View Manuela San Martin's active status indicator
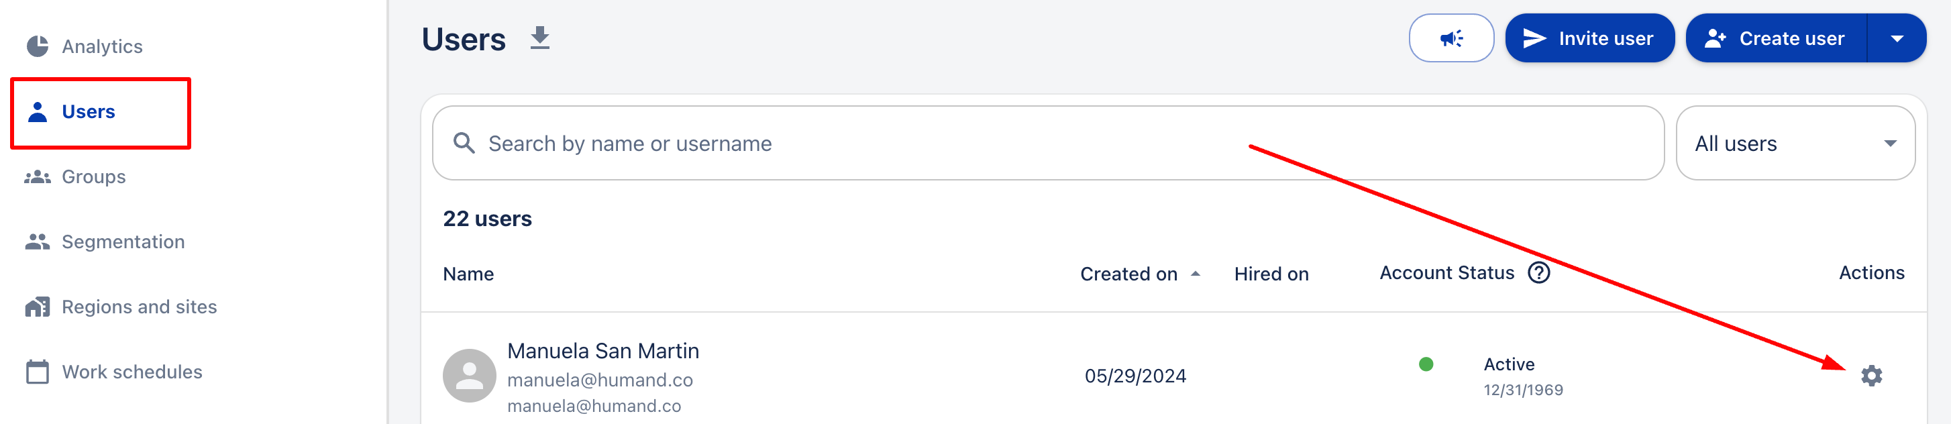1951x424 pixels. 1426,364
